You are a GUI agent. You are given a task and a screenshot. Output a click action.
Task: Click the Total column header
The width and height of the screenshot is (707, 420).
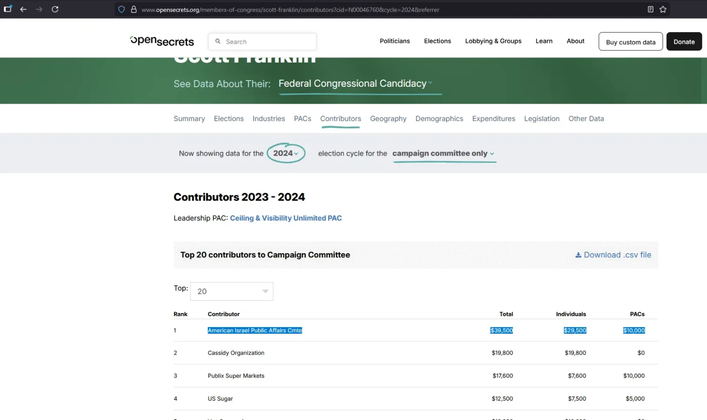point(506,314)
